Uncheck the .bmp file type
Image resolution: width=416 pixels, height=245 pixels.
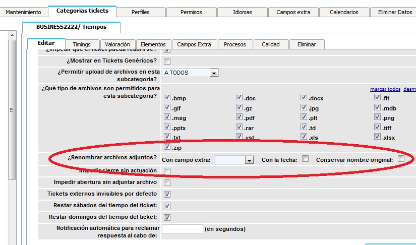click(x=167, y=97)
